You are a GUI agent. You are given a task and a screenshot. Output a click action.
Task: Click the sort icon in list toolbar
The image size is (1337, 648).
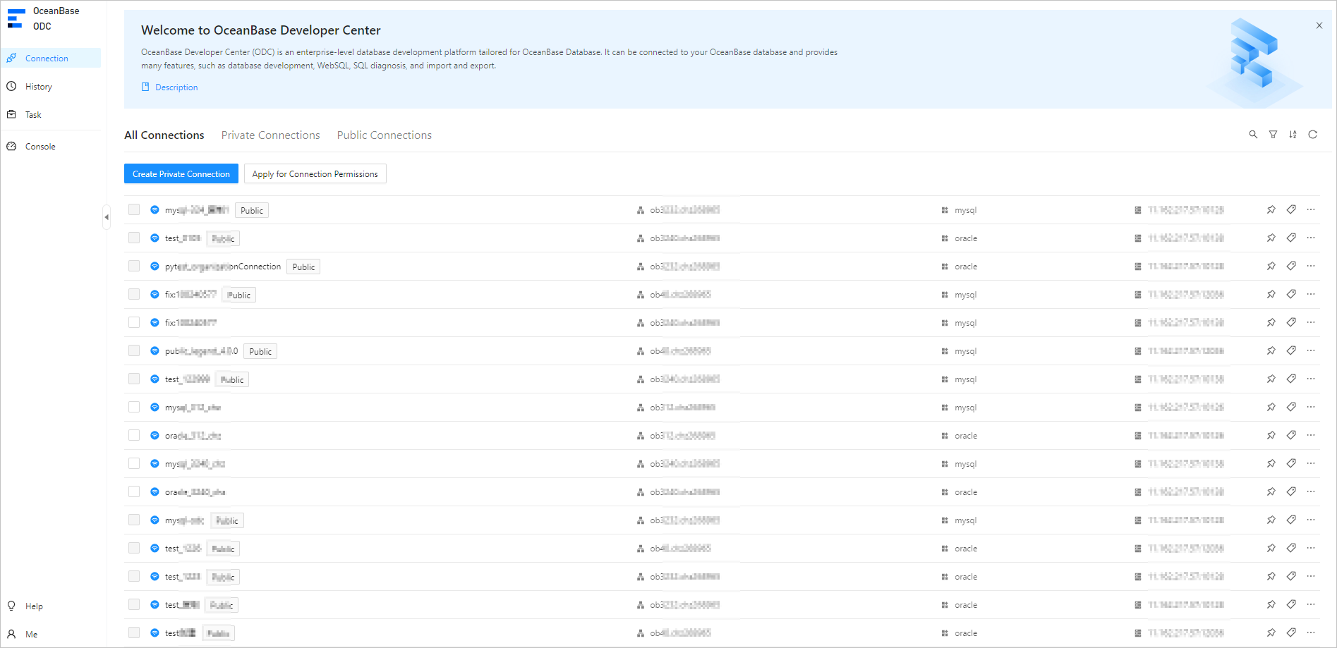click(1293, 135)
